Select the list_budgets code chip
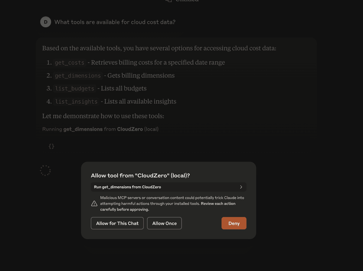 [75, 89]
